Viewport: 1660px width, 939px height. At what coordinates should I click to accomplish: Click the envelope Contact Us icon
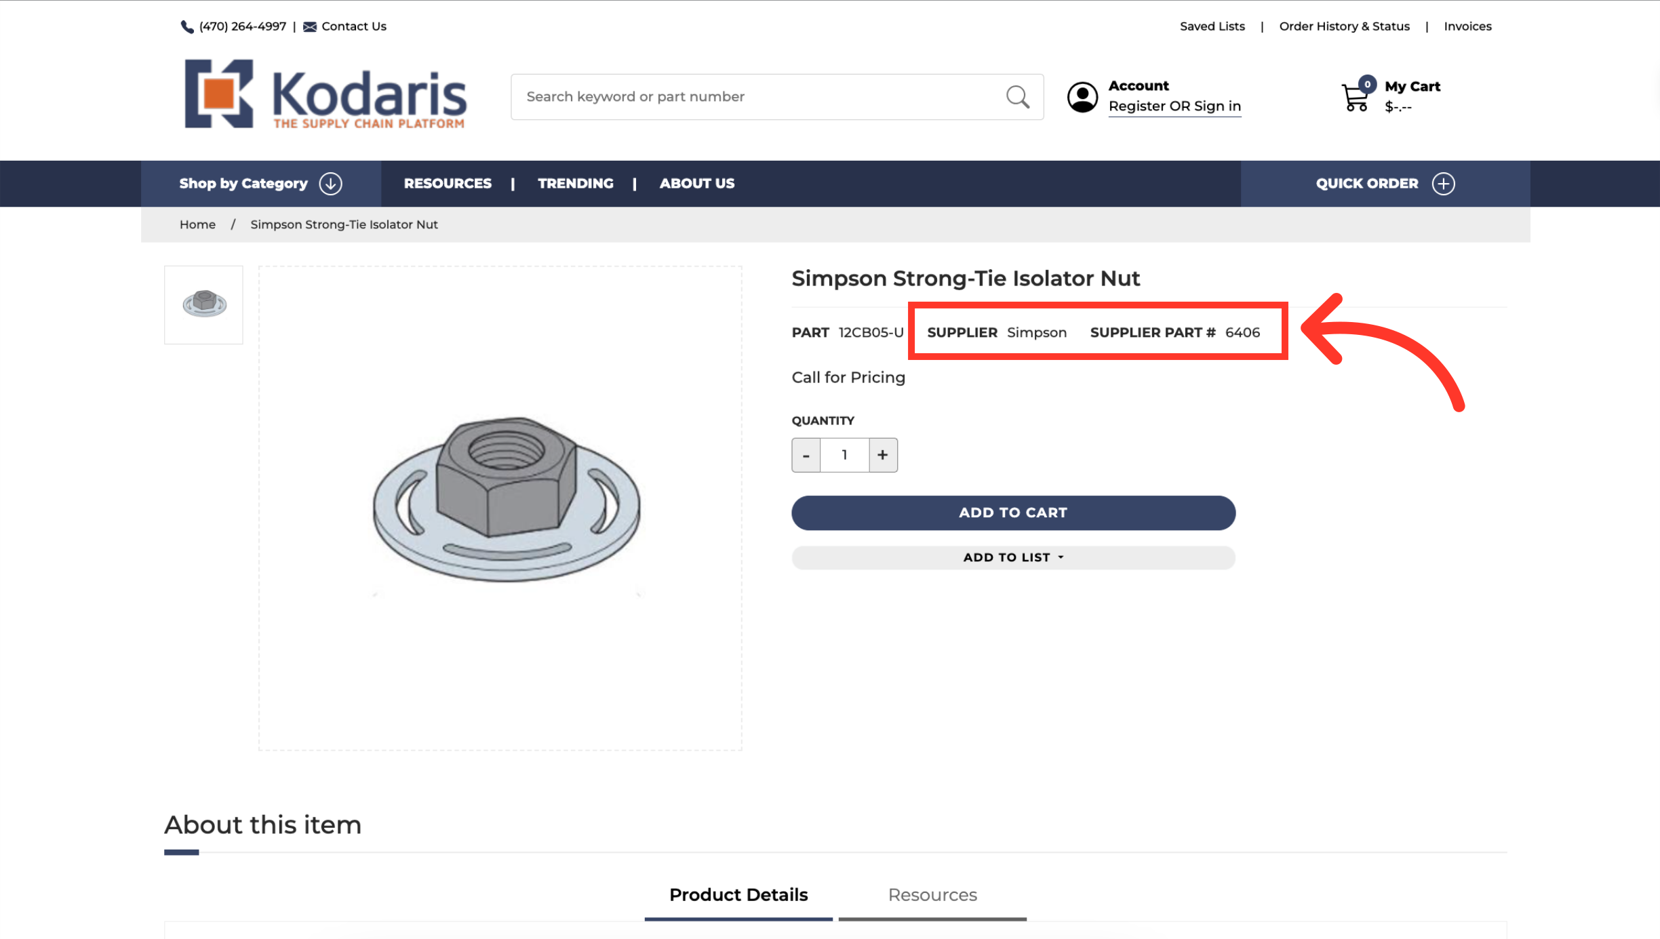[310, 26]
